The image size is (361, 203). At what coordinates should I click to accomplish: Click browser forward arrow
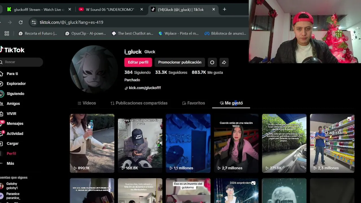click(10, 22)
